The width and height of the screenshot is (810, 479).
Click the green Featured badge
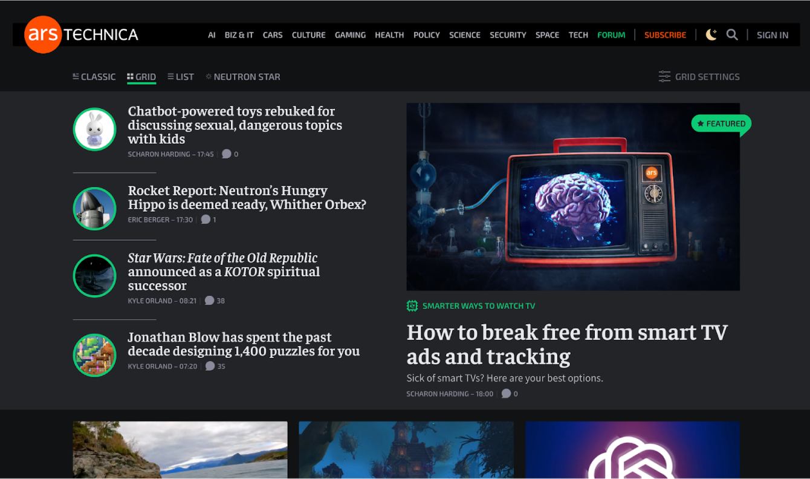click(721, 124)
